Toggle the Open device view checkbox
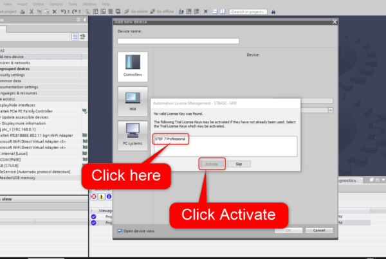The width and height of the screenshot is (386, 259). coord(120,231)
